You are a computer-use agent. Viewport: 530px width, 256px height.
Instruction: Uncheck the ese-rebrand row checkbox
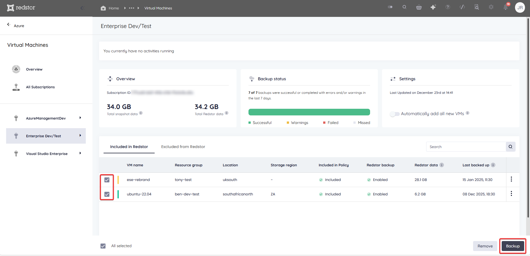(107, 180)
